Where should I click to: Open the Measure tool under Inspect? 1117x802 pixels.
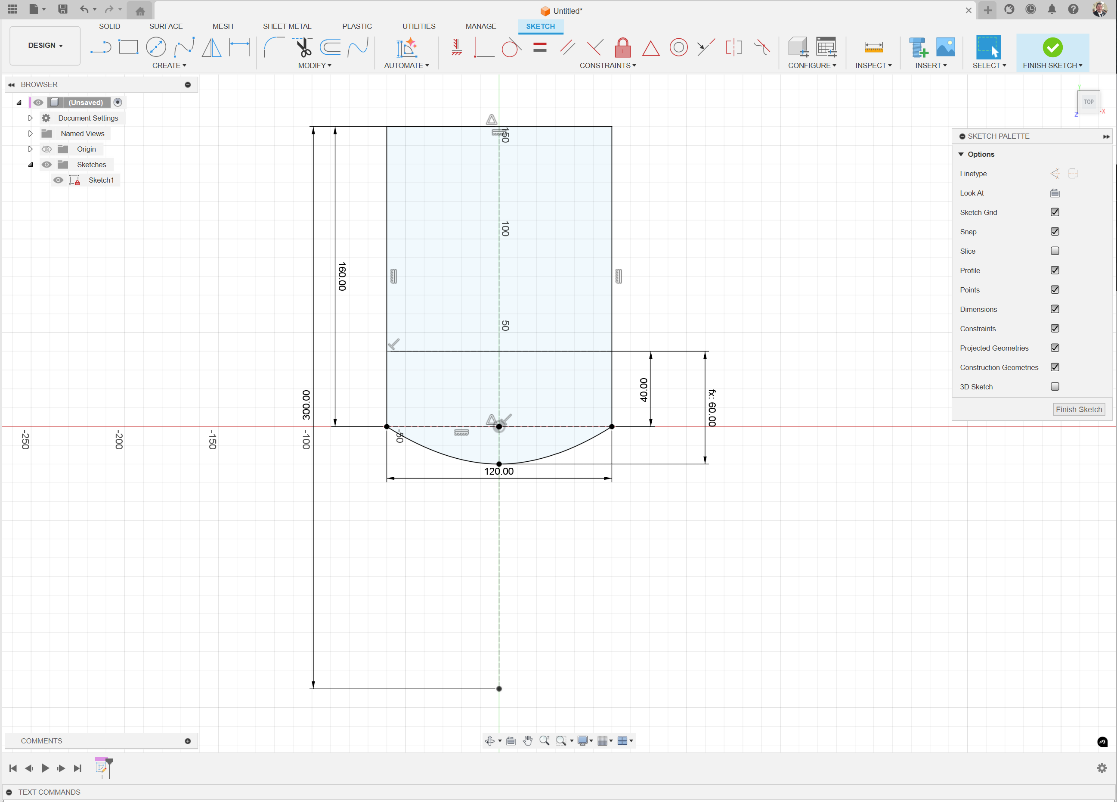(x=873, y=47)
